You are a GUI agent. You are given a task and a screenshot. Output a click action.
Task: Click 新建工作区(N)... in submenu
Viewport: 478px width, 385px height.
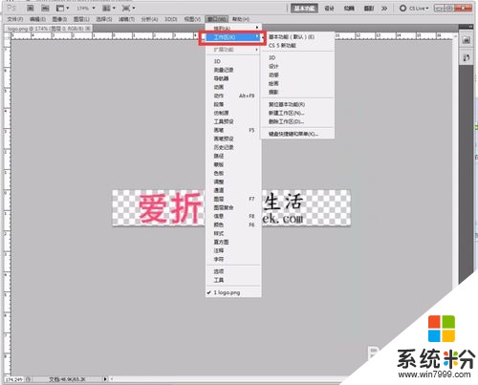[x=297, y=113]
